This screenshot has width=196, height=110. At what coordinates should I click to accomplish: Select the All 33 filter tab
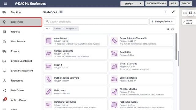pos(48,29)
